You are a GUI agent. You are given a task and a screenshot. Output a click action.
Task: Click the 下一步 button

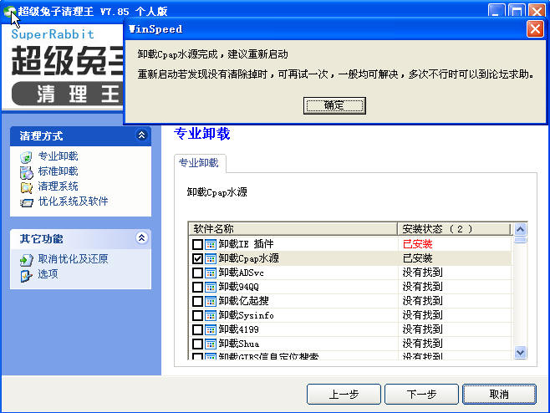421,394
